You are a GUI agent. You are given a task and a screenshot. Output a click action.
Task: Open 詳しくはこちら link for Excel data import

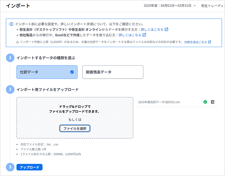pos(130,35)
